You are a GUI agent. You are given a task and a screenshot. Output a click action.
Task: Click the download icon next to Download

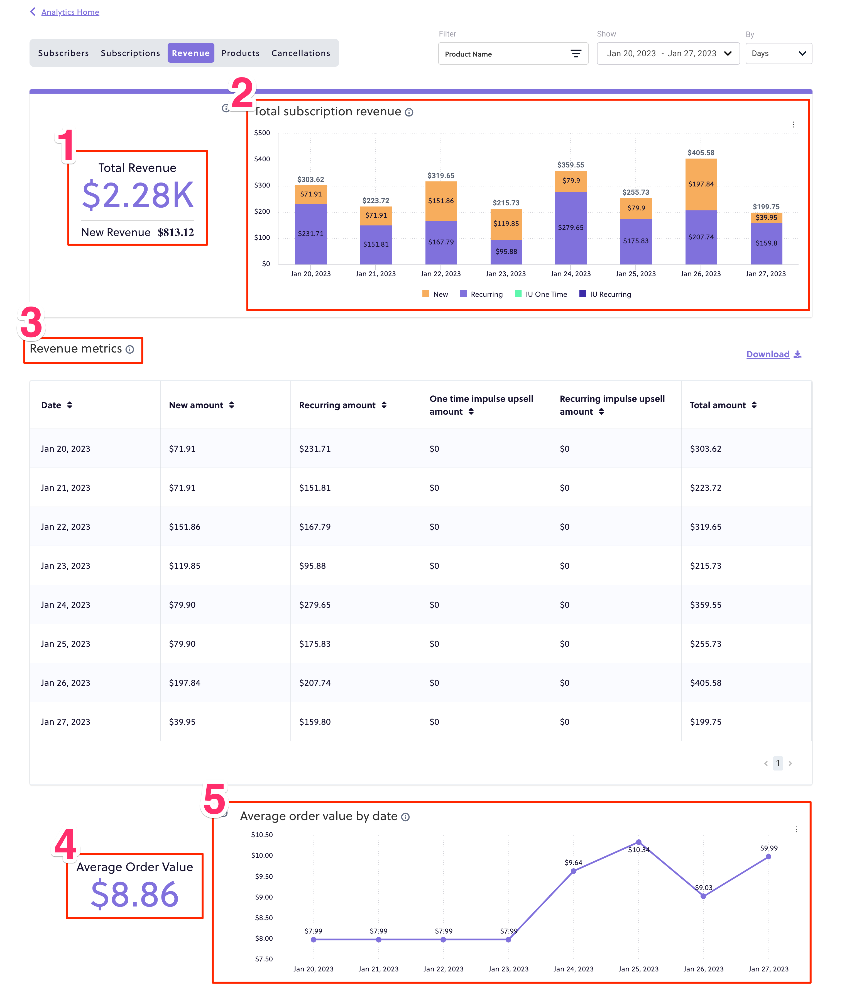[798, 354]
